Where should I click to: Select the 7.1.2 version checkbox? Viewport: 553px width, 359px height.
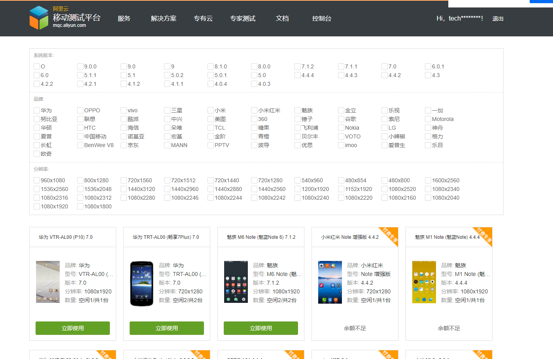click(298, 66)
